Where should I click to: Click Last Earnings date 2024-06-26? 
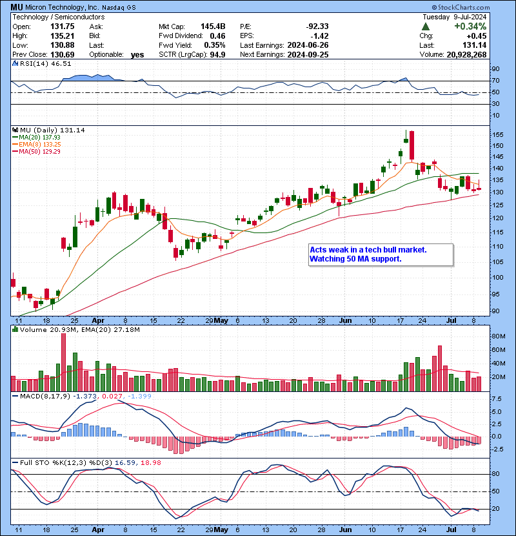(308, 45)
